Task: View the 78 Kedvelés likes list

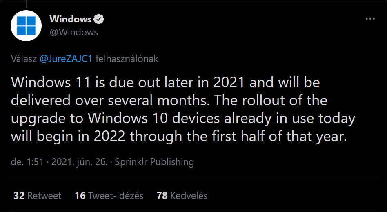Action: point(182,196)
